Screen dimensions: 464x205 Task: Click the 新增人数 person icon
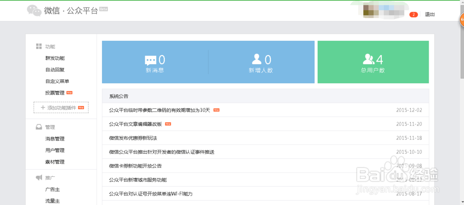[257, 59]
